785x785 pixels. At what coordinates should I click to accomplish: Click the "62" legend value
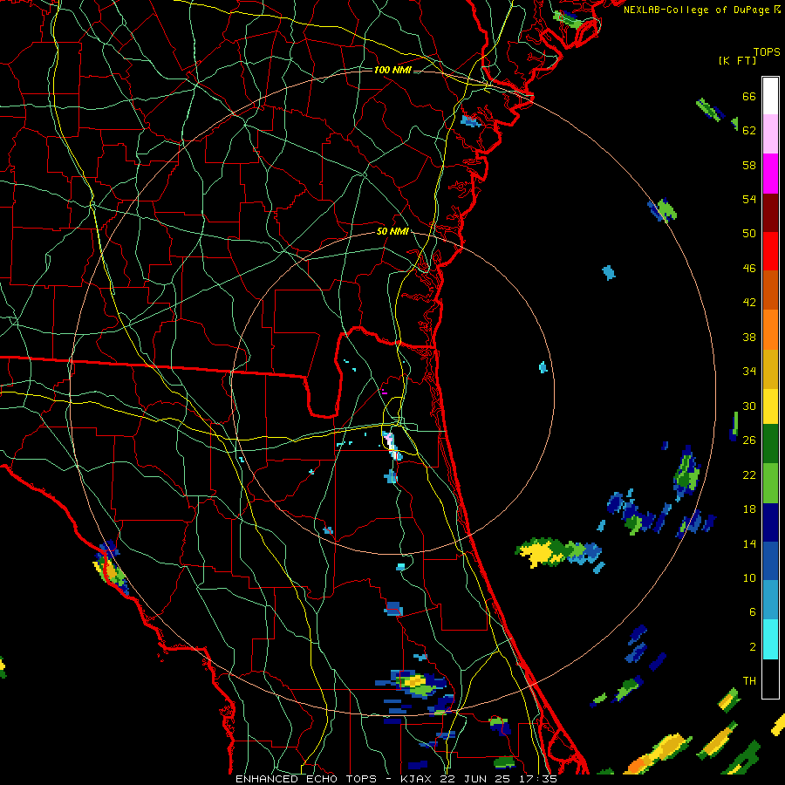(749, 130)
